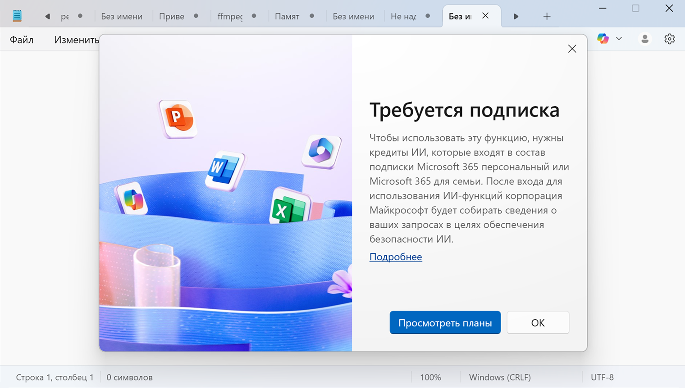Click the 0 символов status entry
685x388 pixels.
point(129,377)
